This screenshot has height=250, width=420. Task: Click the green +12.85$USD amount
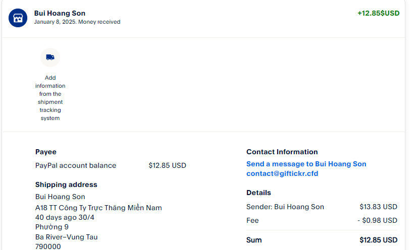(x=378, y=13)
